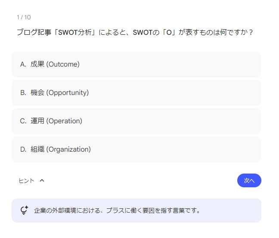This screenshot has height=238, width=279.
Task: Select answer D 組織 (Organization)
Action: pyautogui.click(x=136, y=150)
